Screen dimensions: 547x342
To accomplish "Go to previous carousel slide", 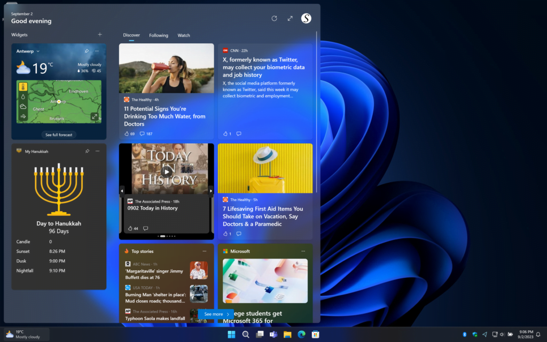I will tap(122, 191).
